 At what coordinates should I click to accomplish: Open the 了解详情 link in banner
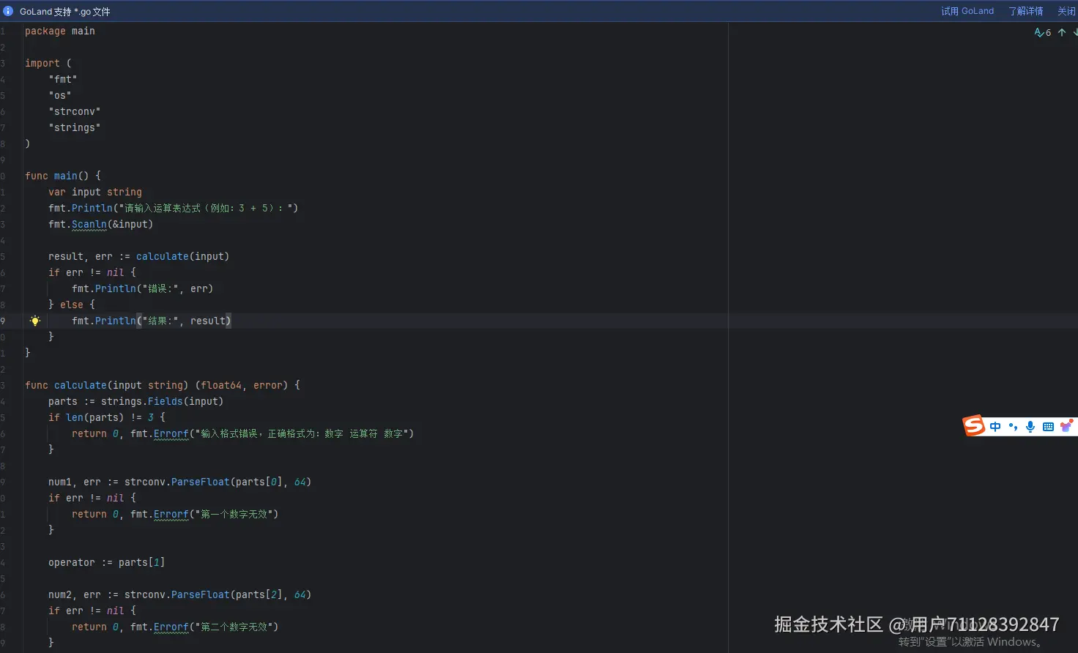tap(1025, 11)
